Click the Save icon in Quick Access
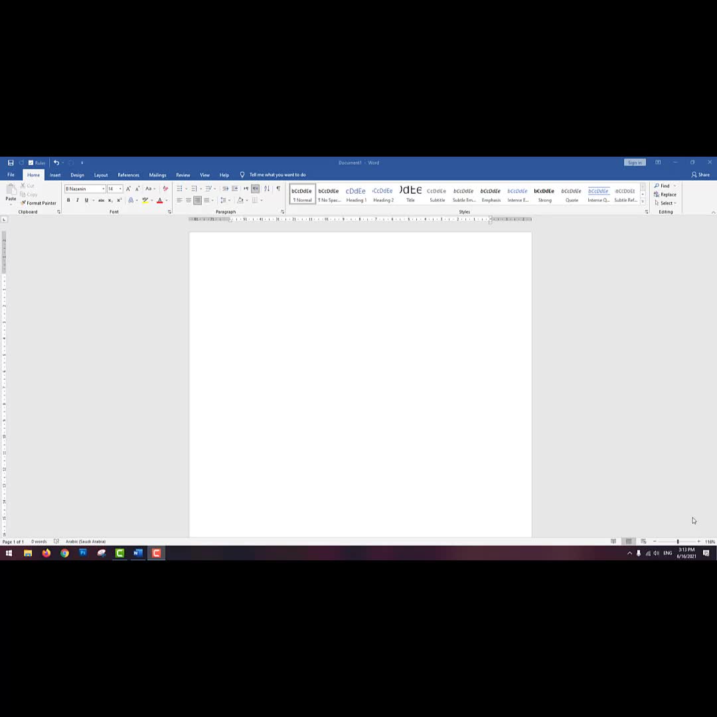The width and height of the screenshot is (717, 717). click(x=11, y=163)
